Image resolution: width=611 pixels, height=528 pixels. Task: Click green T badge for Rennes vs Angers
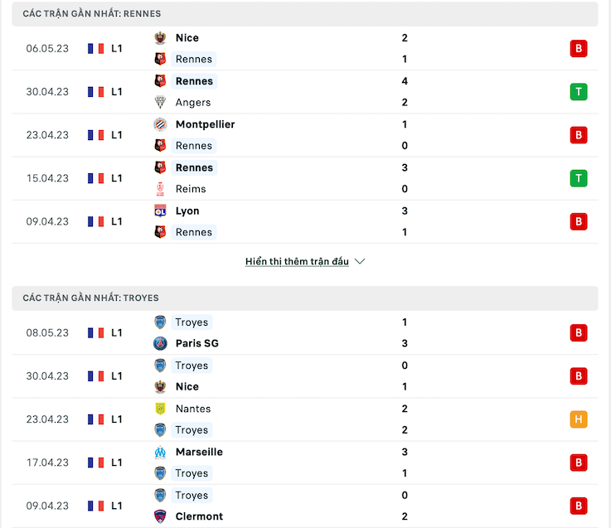(579, 91)
